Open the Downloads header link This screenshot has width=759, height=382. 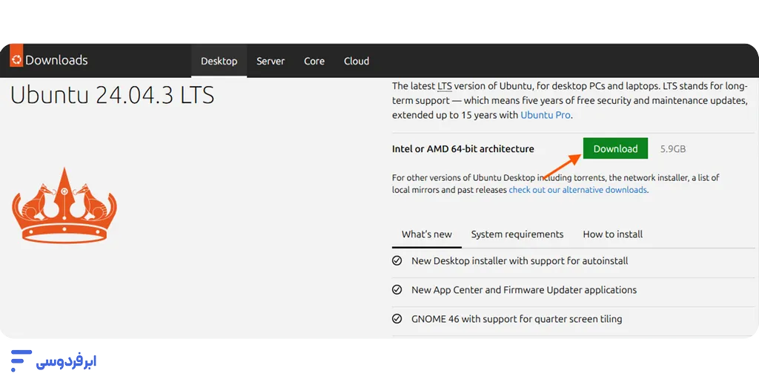pyautogui.click(x=56, y=61)
